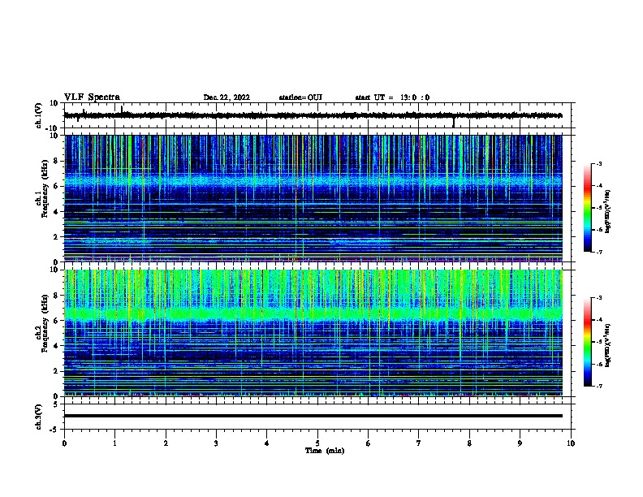The height and width of the screenshot is (497, 643).
Task: Click the ch.1 voltage waveform trace
Action: 313,115
